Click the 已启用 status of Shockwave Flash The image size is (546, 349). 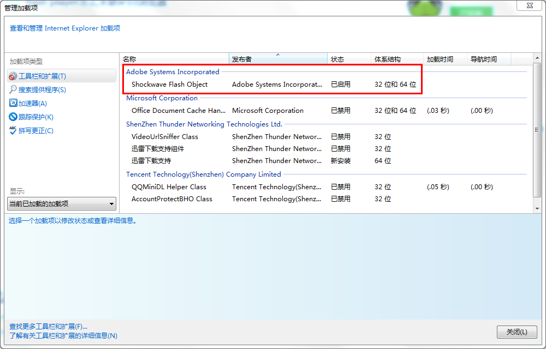(x=341, y=85)
